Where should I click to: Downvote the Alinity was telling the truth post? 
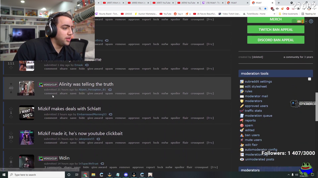pyautogui.click(x=11, y=92)
